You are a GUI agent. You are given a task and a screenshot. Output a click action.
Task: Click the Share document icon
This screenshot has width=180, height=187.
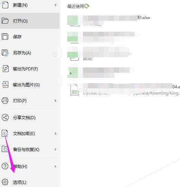pyautogui.click(x=5, y=117)
